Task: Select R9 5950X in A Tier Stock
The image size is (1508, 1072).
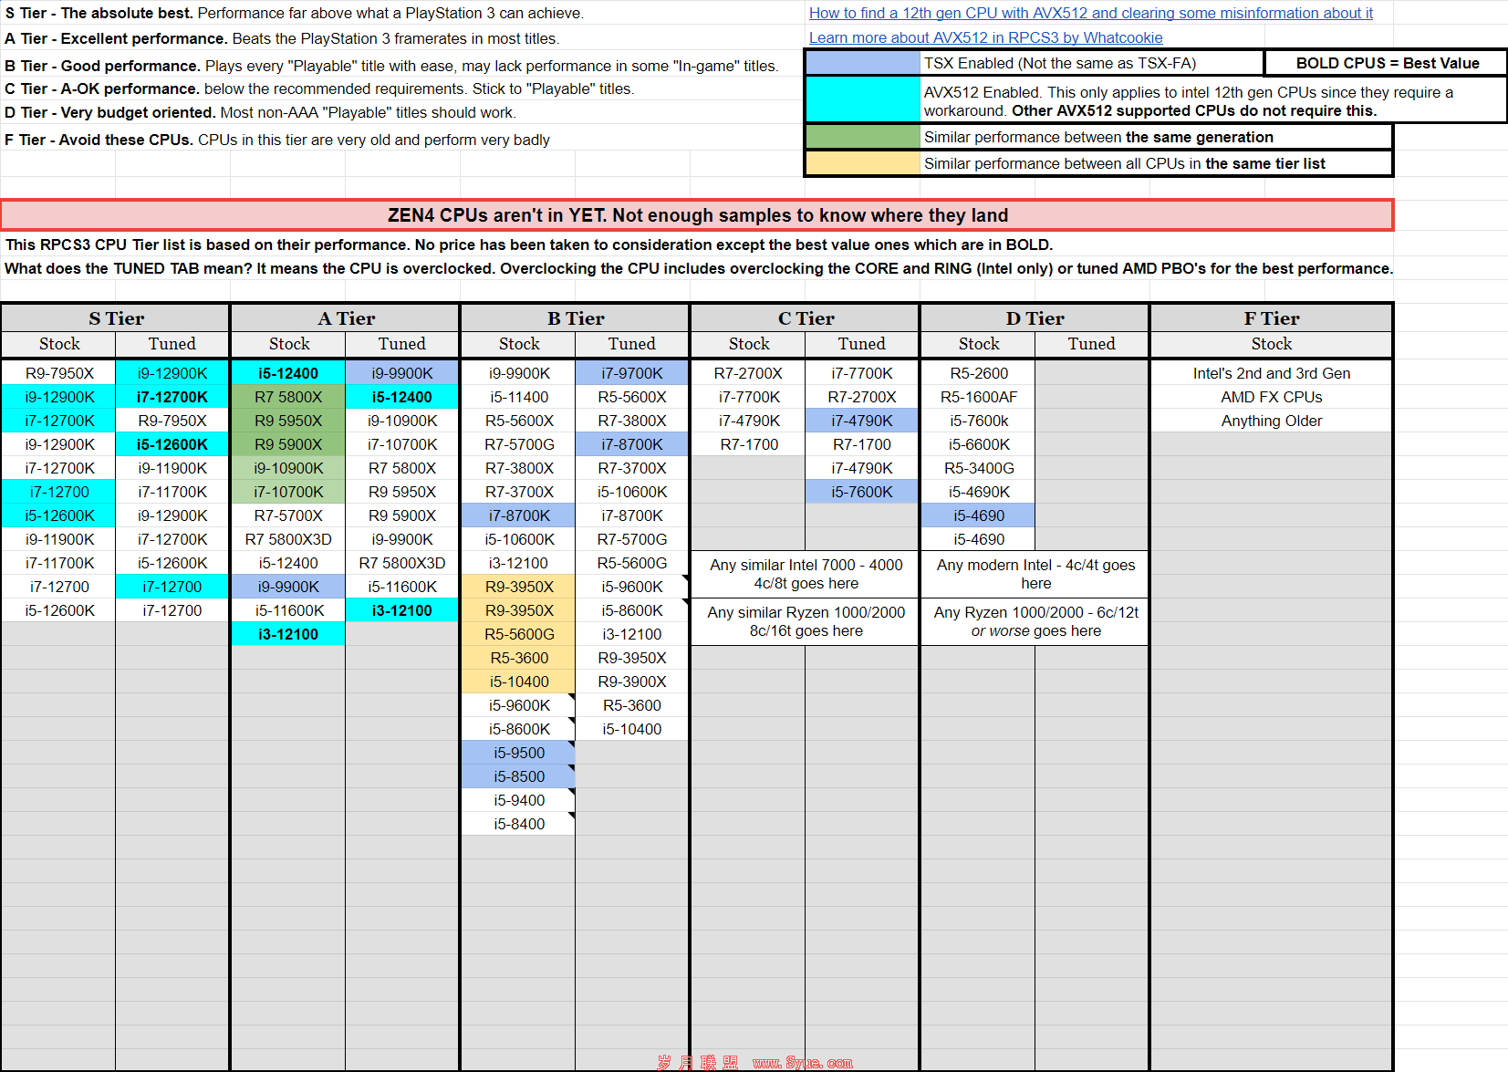Action: click(x=288, y=421)
